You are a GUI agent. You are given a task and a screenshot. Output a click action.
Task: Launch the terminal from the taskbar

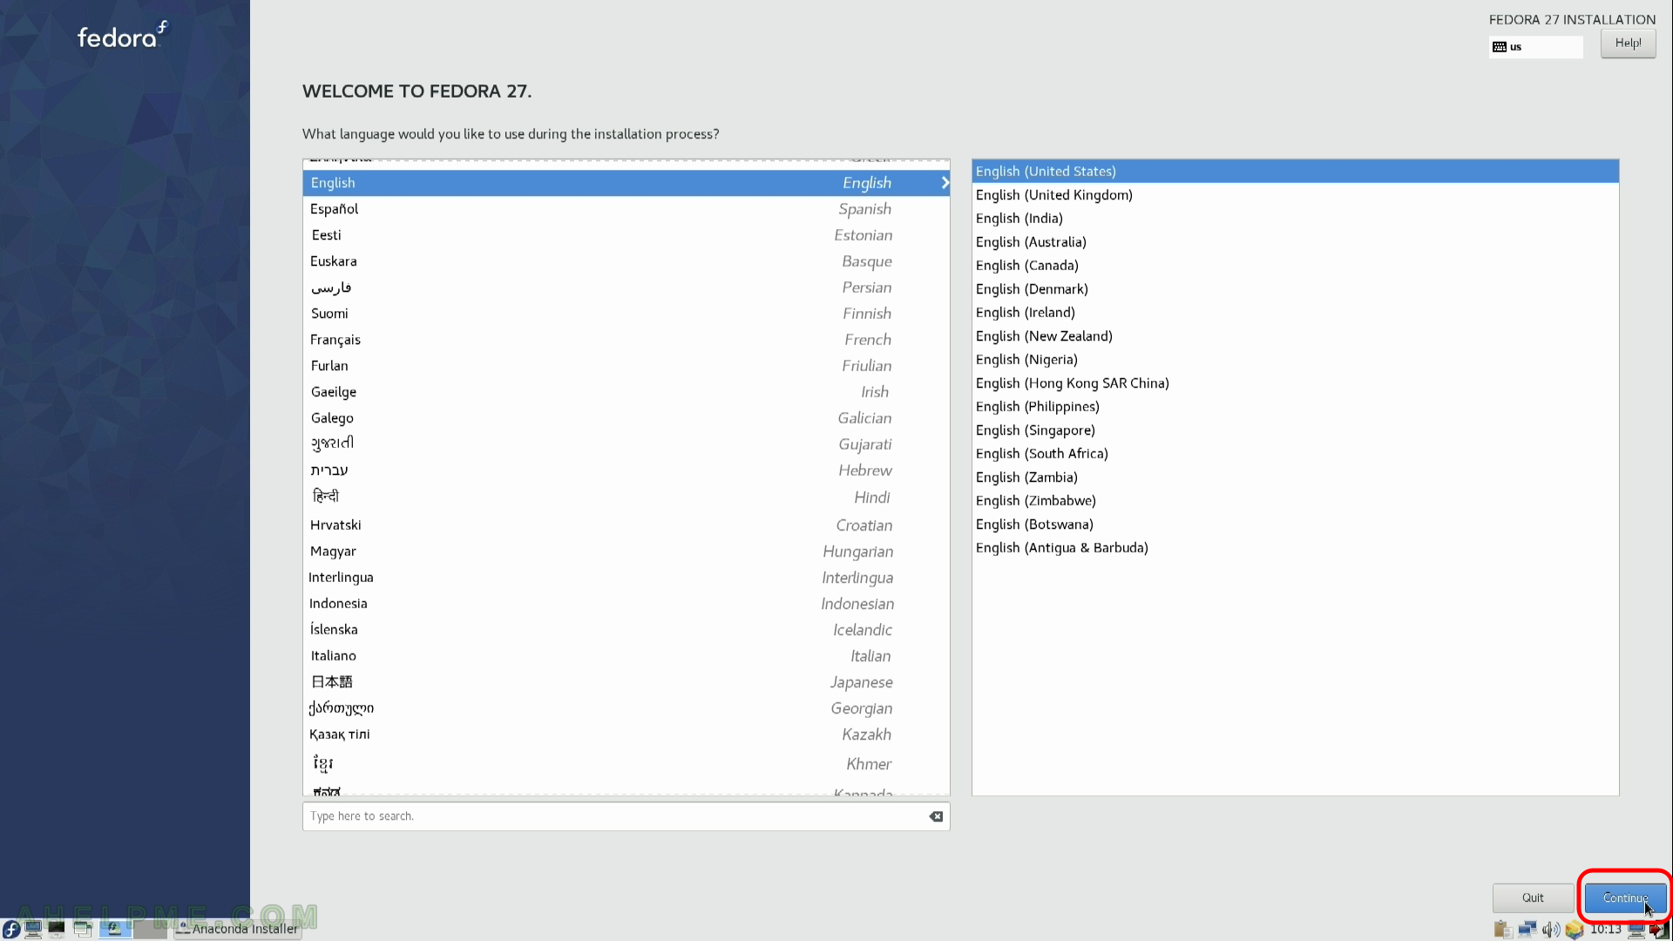pyautogui.click(x=57, y=929)
